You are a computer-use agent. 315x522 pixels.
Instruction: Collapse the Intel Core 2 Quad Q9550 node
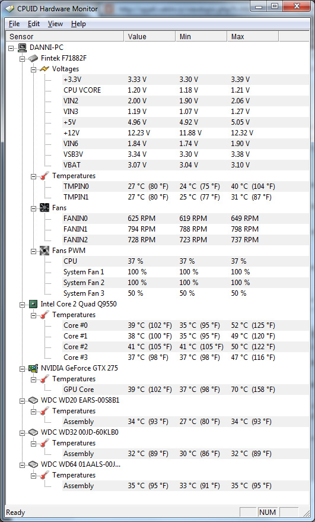[x=22, y=304]
